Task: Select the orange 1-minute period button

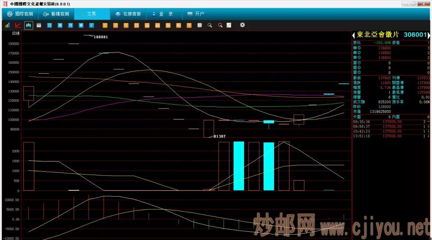Action: pyautogui.click(x=105, y=25)
